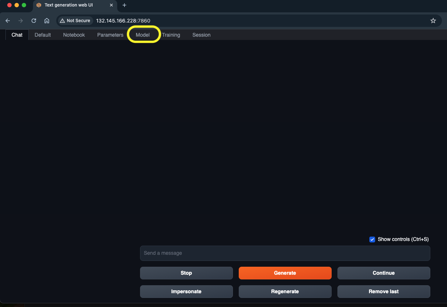Click the forward navigation arrow
This screenshot has height=307, width=447.
pyautogui.click(x=21, y=21)
